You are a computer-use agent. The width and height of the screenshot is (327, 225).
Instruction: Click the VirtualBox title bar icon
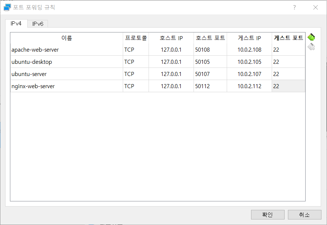[x=7, y=7]
